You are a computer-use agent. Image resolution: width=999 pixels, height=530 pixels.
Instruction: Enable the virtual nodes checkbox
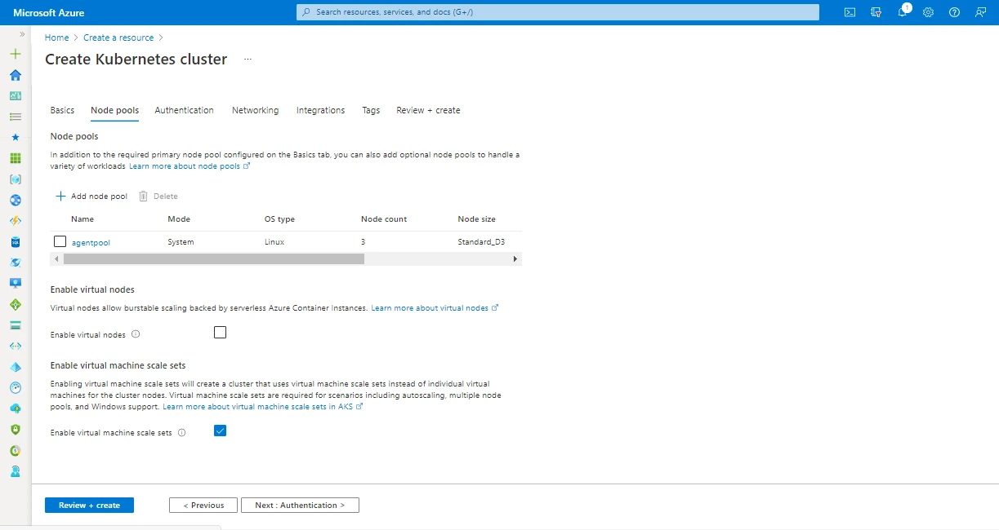coord(220,332)
